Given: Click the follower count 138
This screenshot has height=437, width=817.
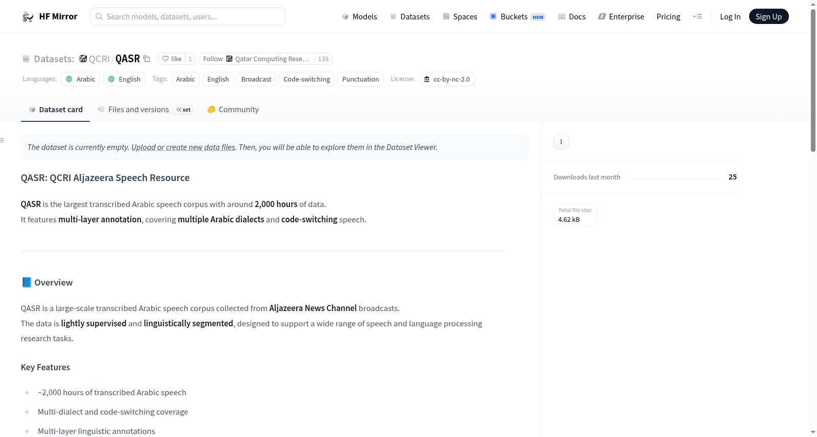Looking at the screenshot, I should pyautogui.click(x=323, y=59).
